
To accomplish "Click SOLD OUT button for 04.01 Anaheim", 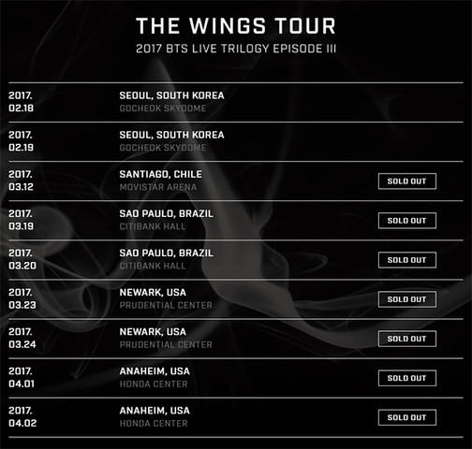I will tap(407, 378).
